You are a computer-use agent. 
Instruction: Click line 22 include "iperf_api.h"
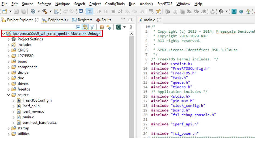pyautogui.click(x=175, y=124)
